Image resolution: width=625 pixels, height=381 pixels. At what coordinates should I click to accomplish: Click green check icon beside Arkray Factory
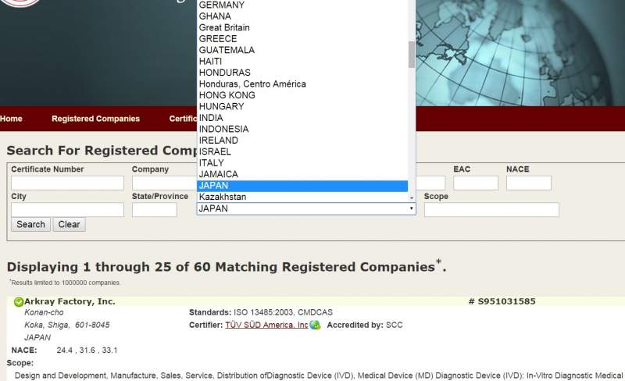click(18, 301)
